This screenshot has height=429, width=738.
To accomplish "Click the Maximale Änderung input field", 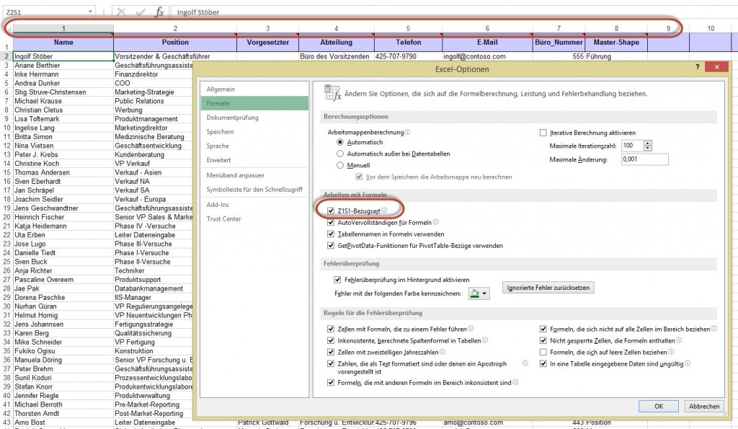I will (x=644, y=159).
